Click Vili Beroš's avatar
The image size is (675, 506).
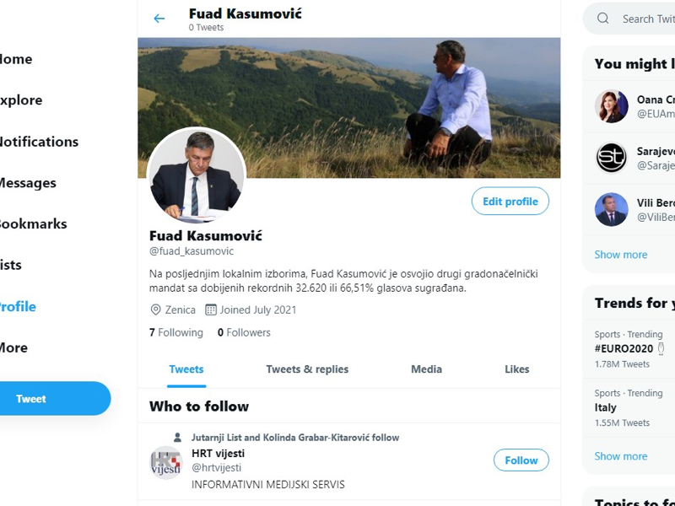[612, 209]
